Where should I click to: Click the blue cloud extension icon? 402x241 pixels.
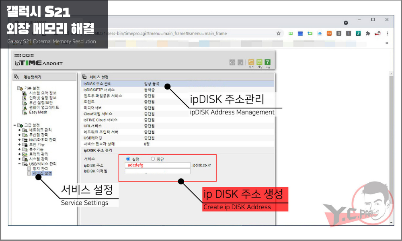pos(320,33)
